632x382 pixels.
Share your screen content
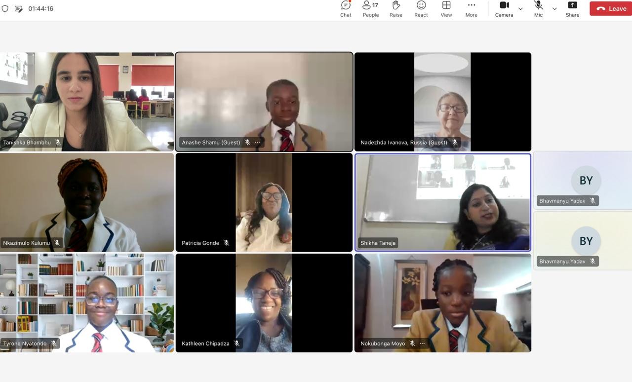tap(572, 8)
